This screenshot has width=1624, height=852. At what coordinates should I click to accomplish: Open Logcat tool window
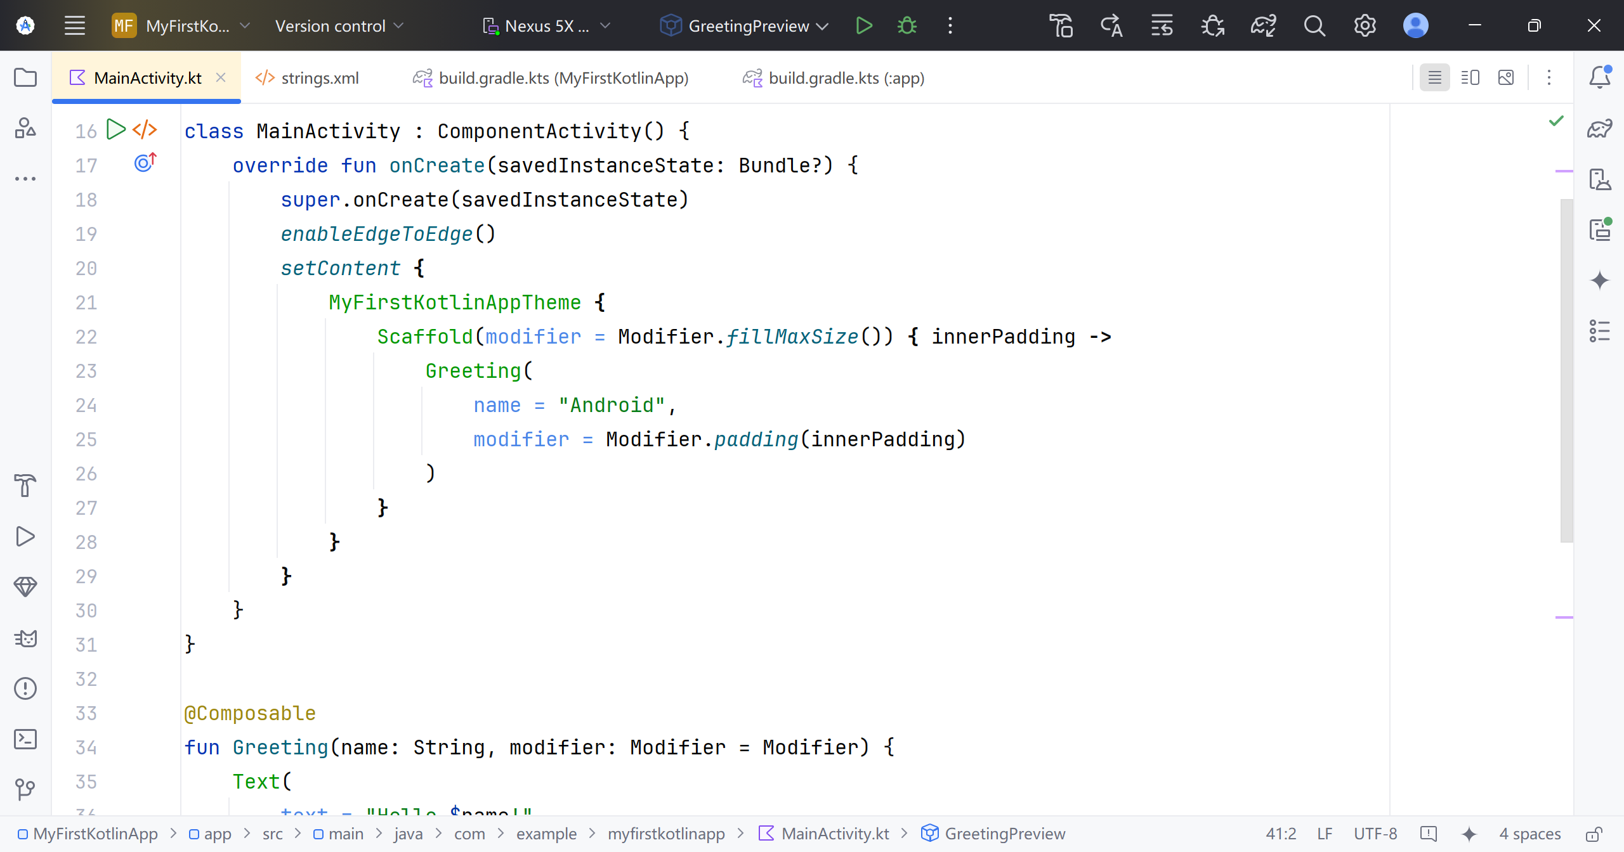pos(25,638)
